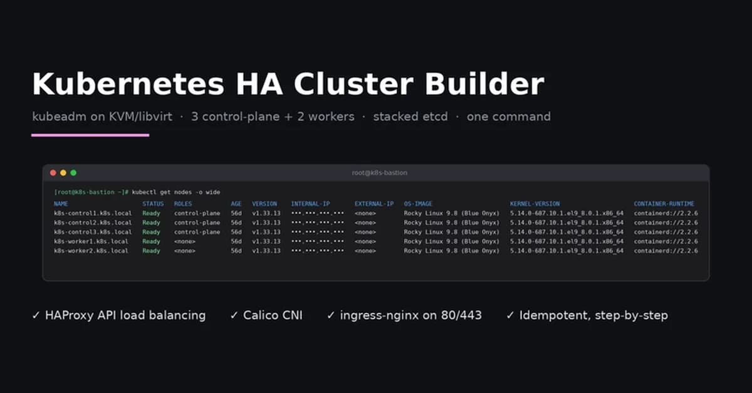The image size is (752, 393).
Task: Click 'Calico CNI' feature text
Action: pos(273,315)
